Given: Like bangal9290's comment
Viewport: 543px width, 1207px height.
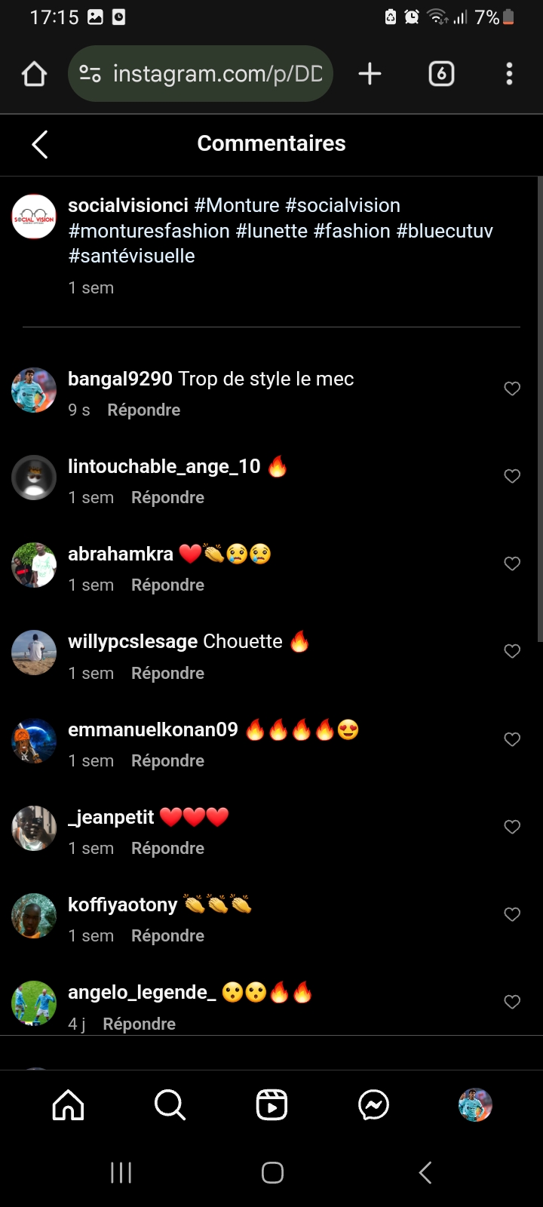Looking at the screenshot, I should click(x=512, y=389).
